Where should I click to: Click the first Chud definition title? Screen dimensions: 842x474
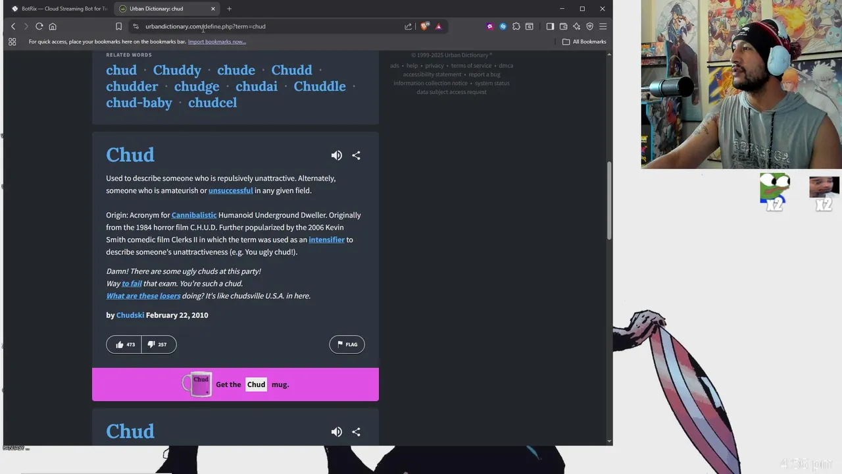point(130,155)
